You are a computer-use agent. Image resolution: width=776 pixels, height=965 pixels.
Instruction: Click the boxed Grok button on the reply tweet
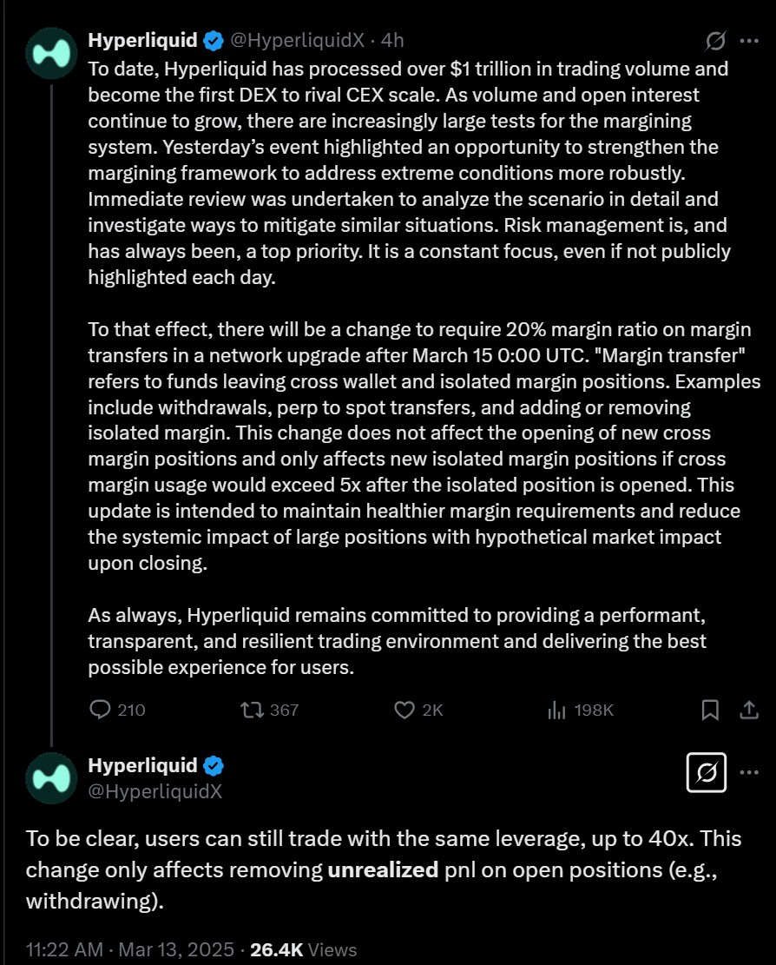[x=707, y=771]
